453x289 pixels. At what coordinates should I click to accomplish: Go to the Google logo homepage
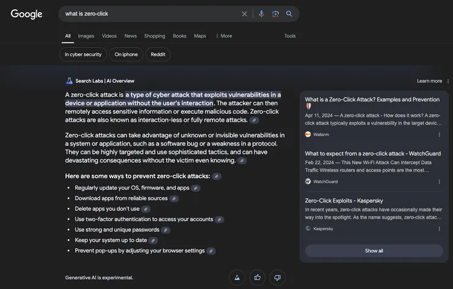[x=26, y=14]
